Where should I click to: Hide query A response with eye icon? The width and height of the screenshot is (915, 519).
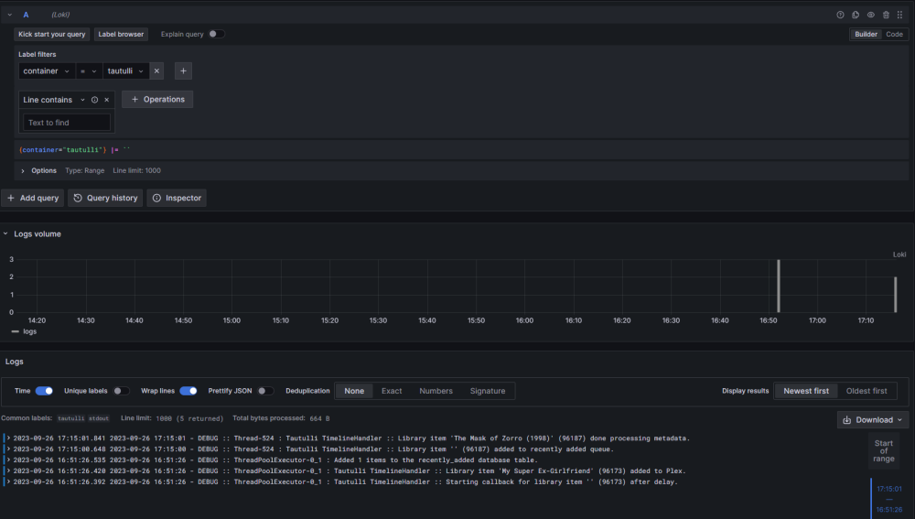pos(871,15)
